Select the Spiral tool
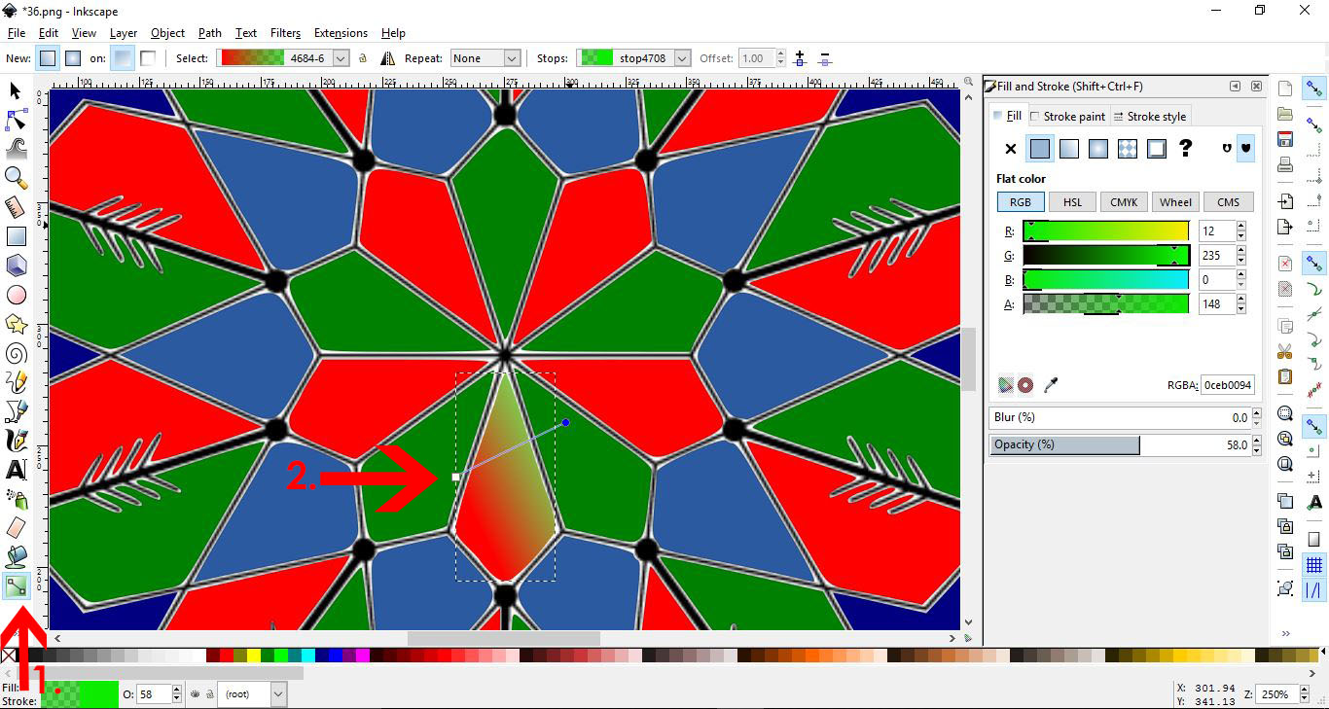Image resolution: width=1329 pixels, height=709 pixels. (16, 353)
